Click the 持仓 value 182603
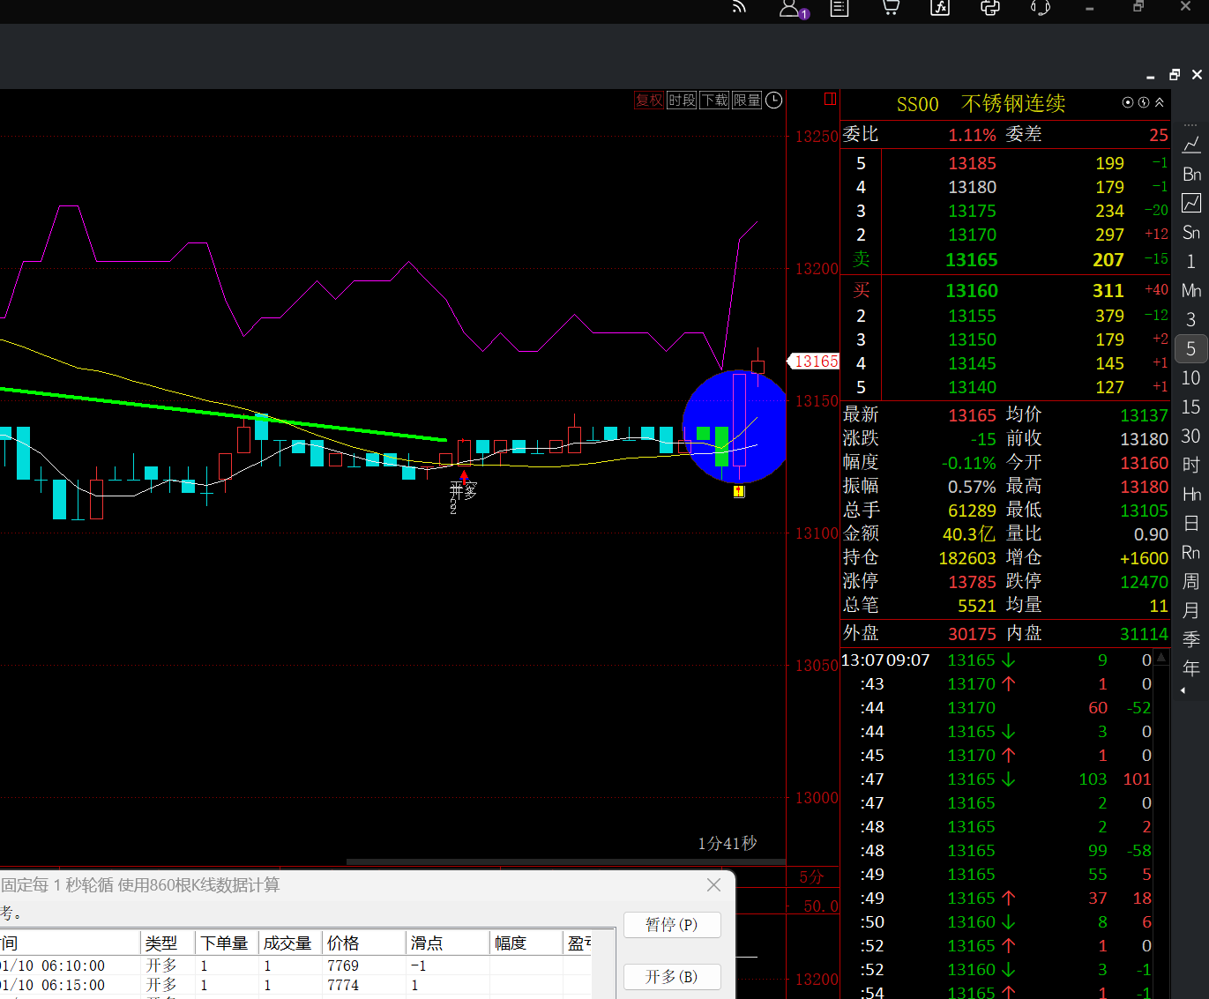This screenshot has height=999, width=1209. [967, 558]
